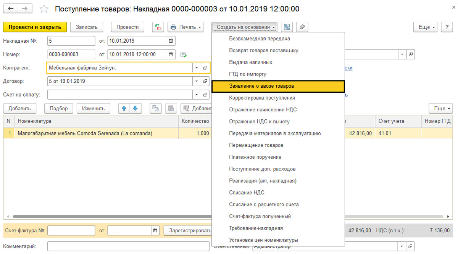Move row up with blue arrow
The image size is (458, 254).
(124, 108)
